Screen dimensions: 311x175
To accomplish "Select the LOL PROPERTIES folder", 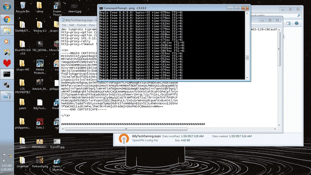I will click(x=23, y=86).
